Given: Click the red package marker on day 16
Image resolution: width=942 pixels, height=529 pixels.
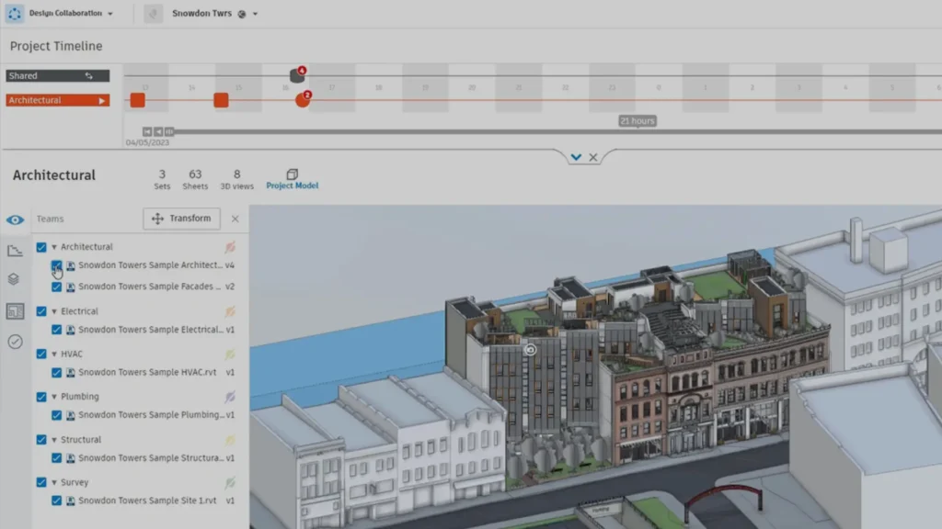Looking at the screenshot, I should point(303,99).
